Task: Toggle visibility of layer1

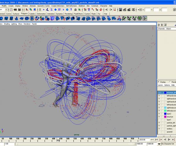Action: tap(159, 120)
